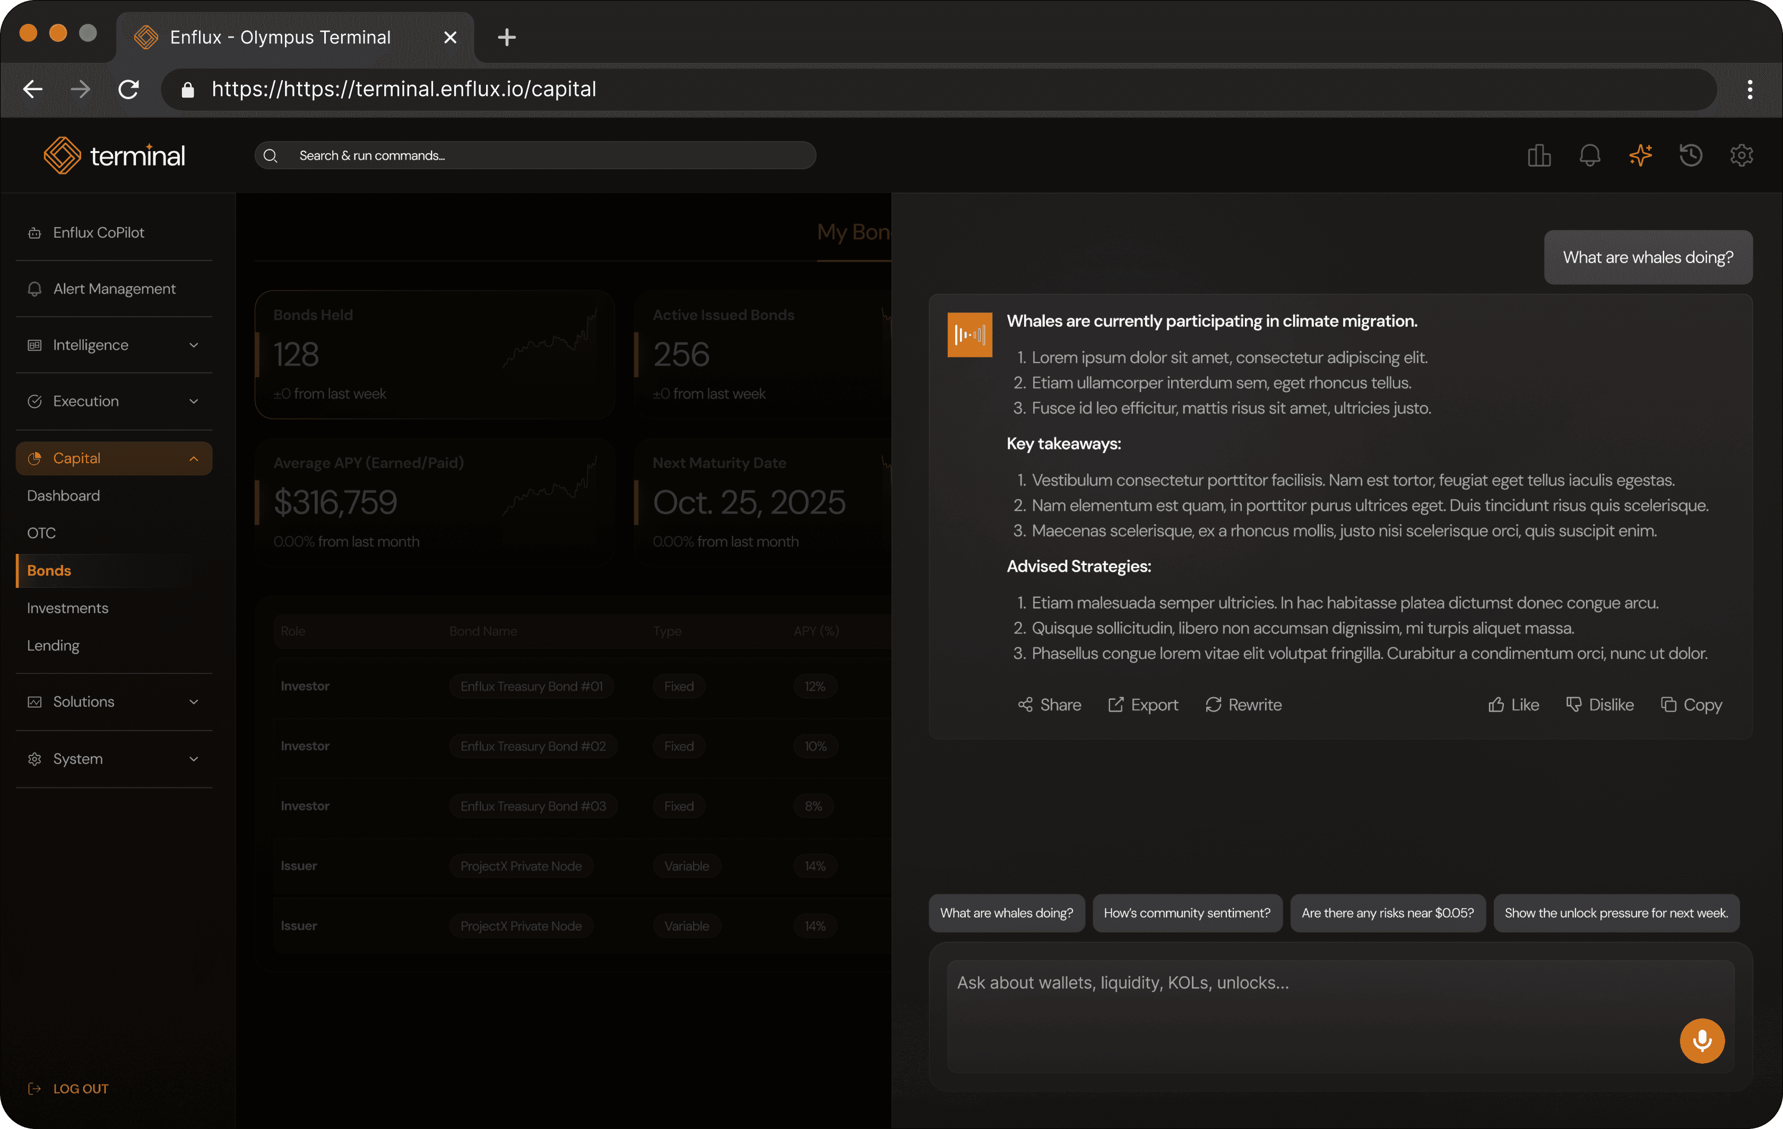This screenshot has width=1783, height=1129.
Task: Rewrite the AI answer
Action: (x=1243, y=705)
